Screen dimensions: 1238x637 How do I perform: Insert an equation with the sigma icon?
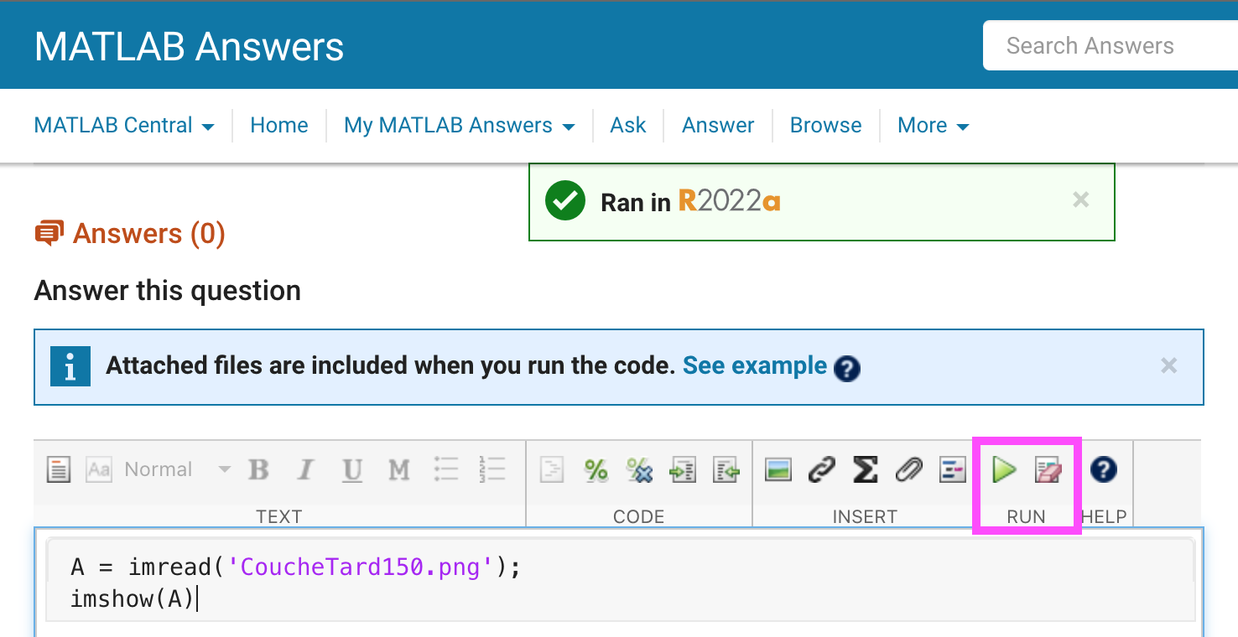click(x=865, y=469)
